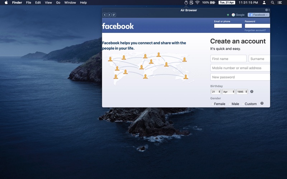This screenshot has height=179, width=287.
Task: Reload the page in Air Browser
Action: point(114,15)
